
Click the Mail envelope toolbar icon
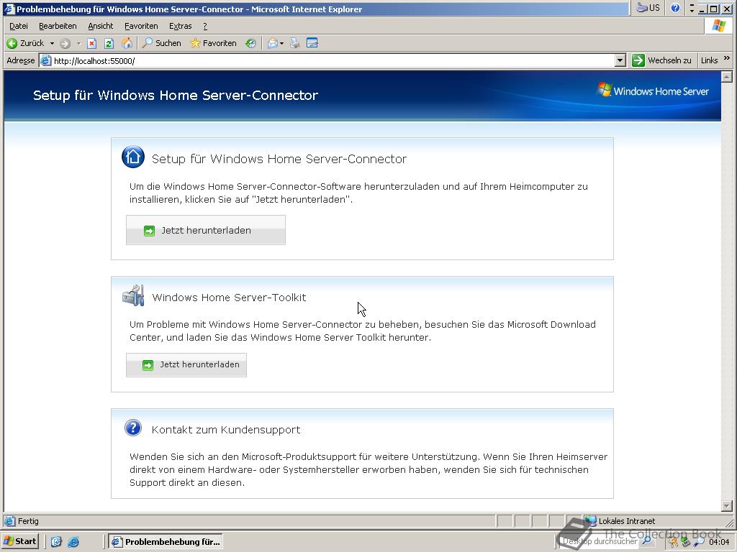272,43
